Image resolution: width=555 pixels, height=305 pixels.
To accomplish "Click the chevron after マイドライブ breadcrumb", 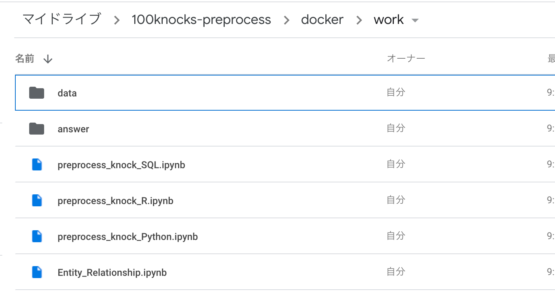I will 117,20.
